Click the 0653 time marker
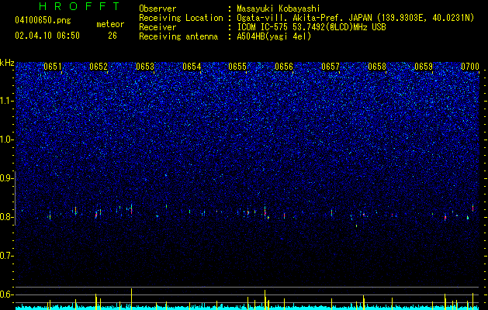 tap(145, 67)
